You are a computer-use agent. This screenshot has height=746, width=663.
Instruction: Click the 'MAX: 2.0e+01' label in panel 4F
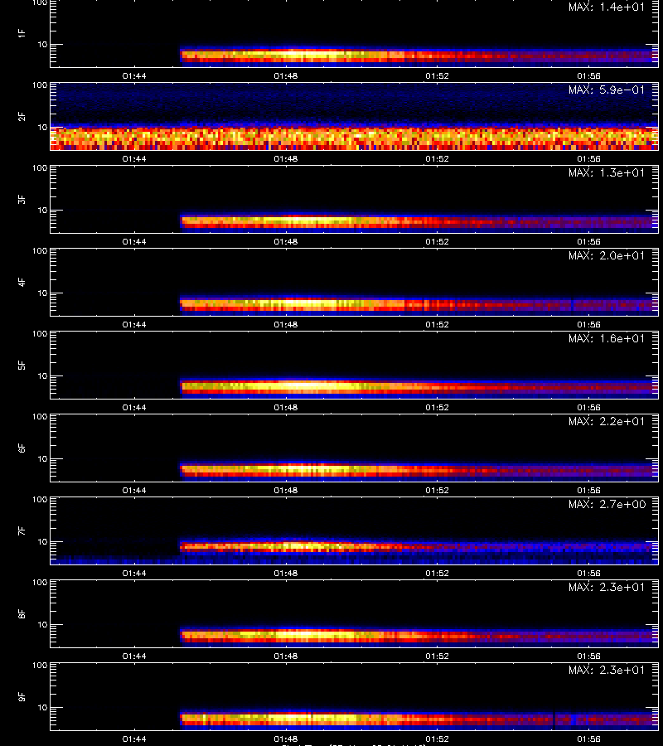tap(607, 255)
